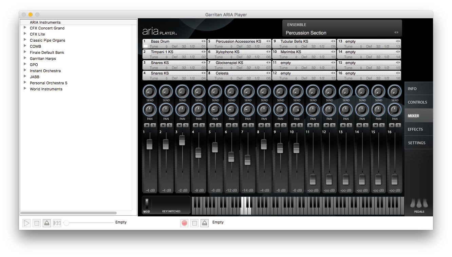
Task: Mute mixer channel 16
Action: (392, 125)
